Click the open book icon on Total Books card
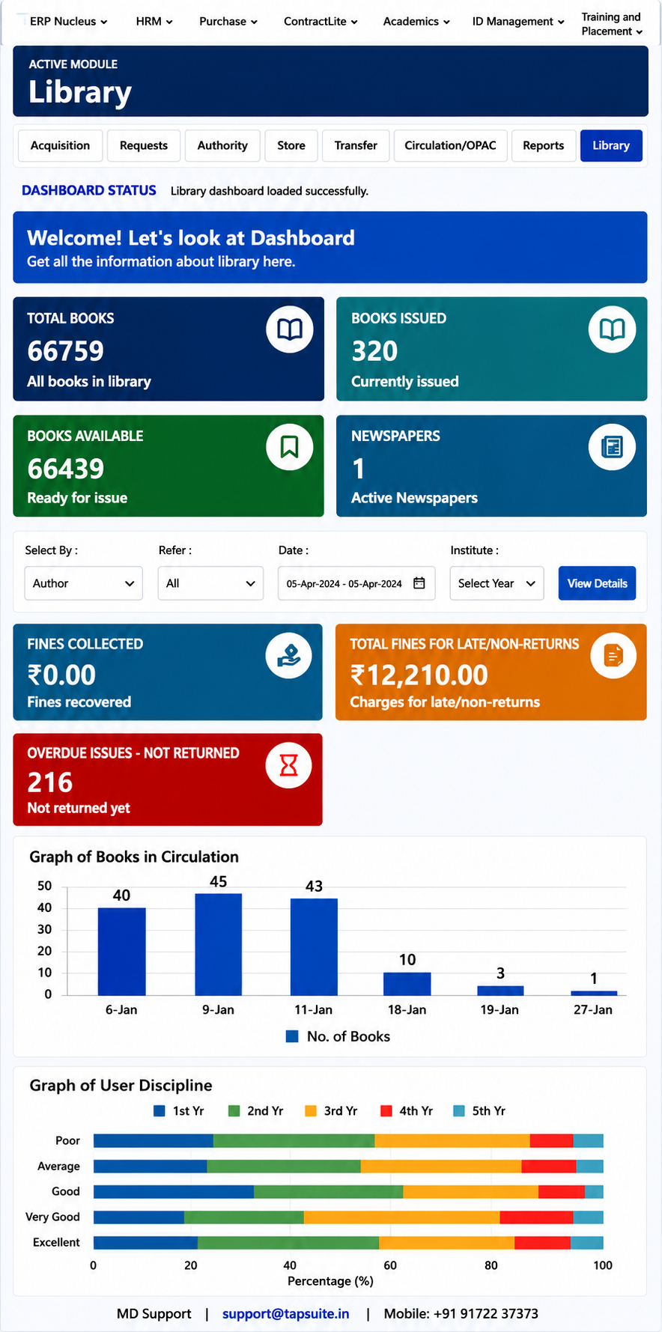Viewport: 662px width, 1332px height. point(290,329)
